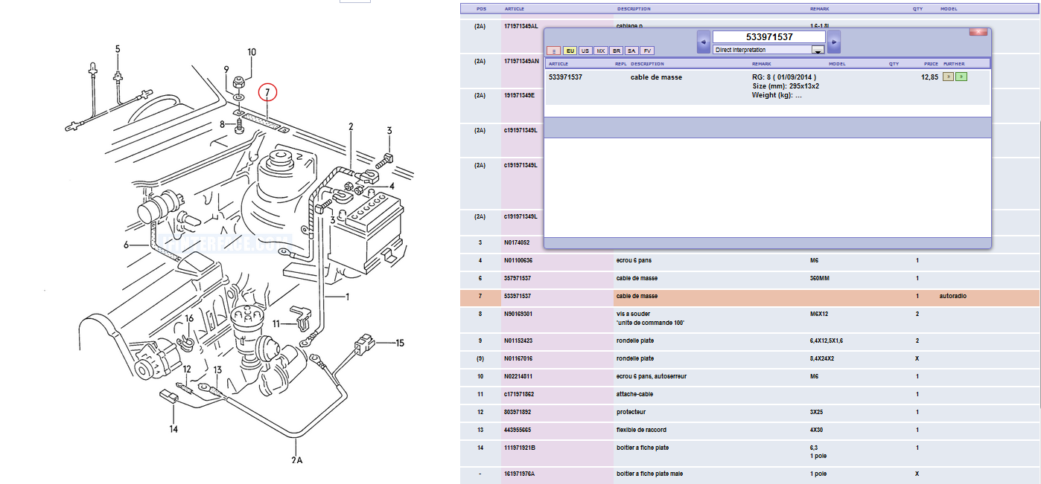Image resolution: width=1041 pixels, height=484 pixels.
Task: Click the autoradio model cell
Action: (955, 296)
